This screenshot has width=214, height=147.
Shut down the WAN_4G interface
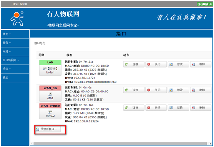156,90
